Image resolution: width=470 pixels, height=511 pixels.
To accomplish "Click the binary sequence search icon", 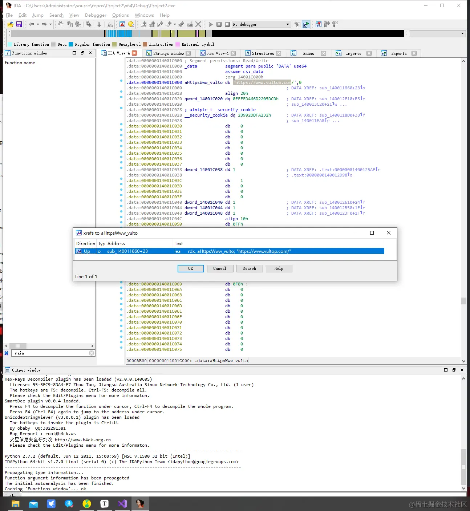I will pos(78,24).
